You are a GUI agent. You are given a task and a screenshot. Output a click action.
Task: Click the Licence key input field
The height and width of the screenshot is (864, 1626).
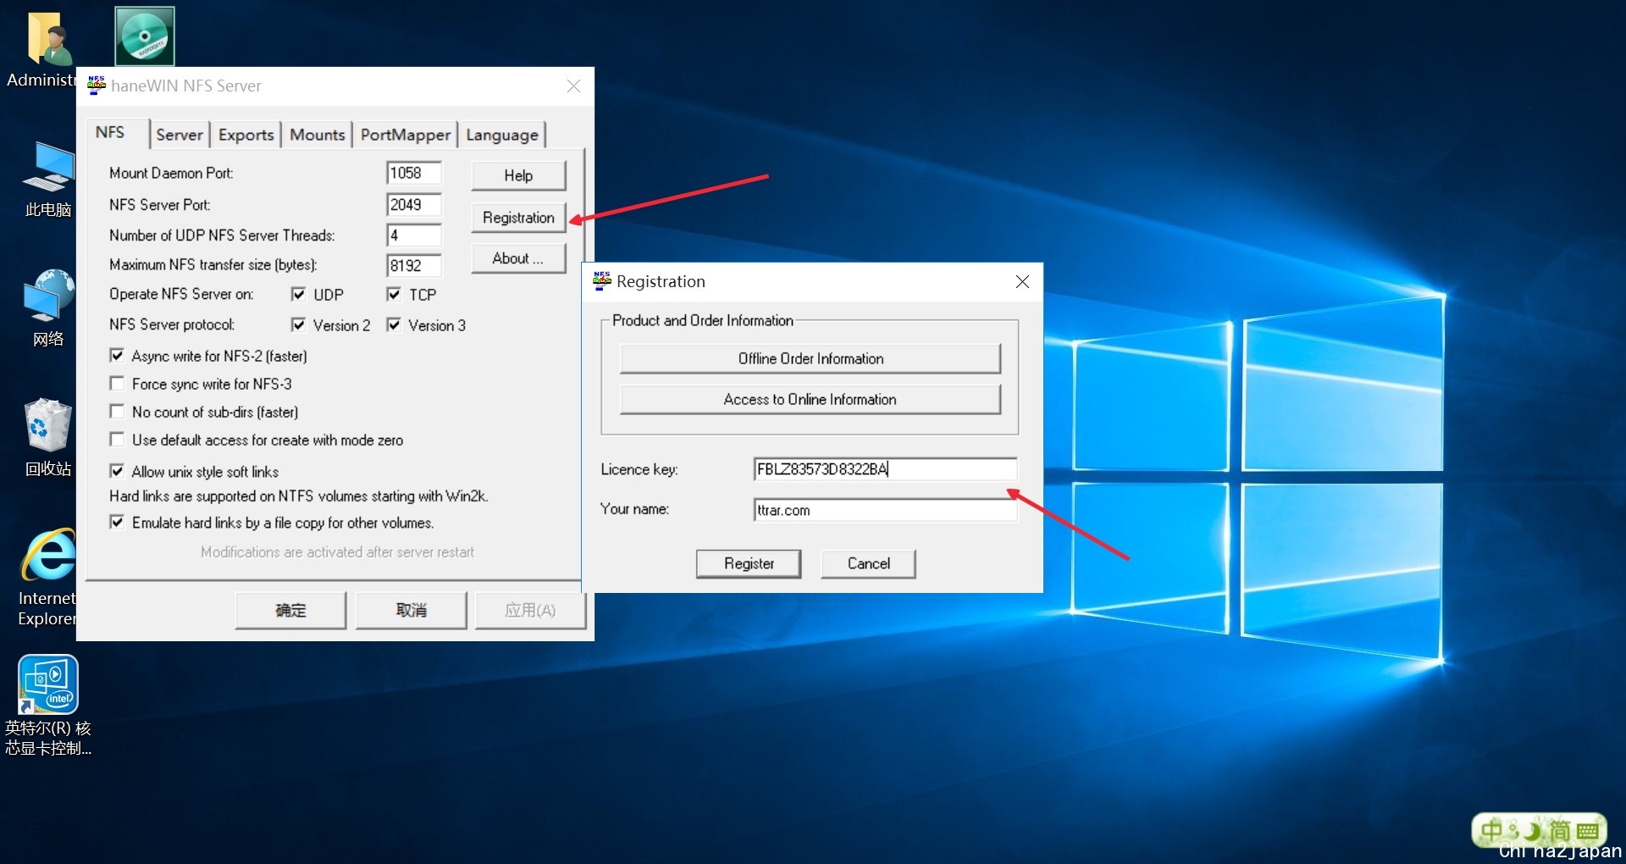point(885,469)
